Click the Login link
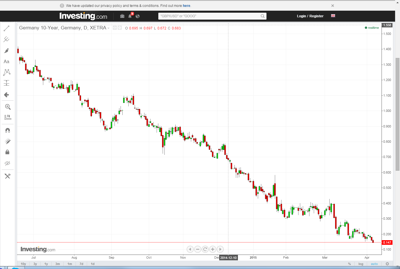The width and height of the screenshot is (400, 269). tap(301, 16)
